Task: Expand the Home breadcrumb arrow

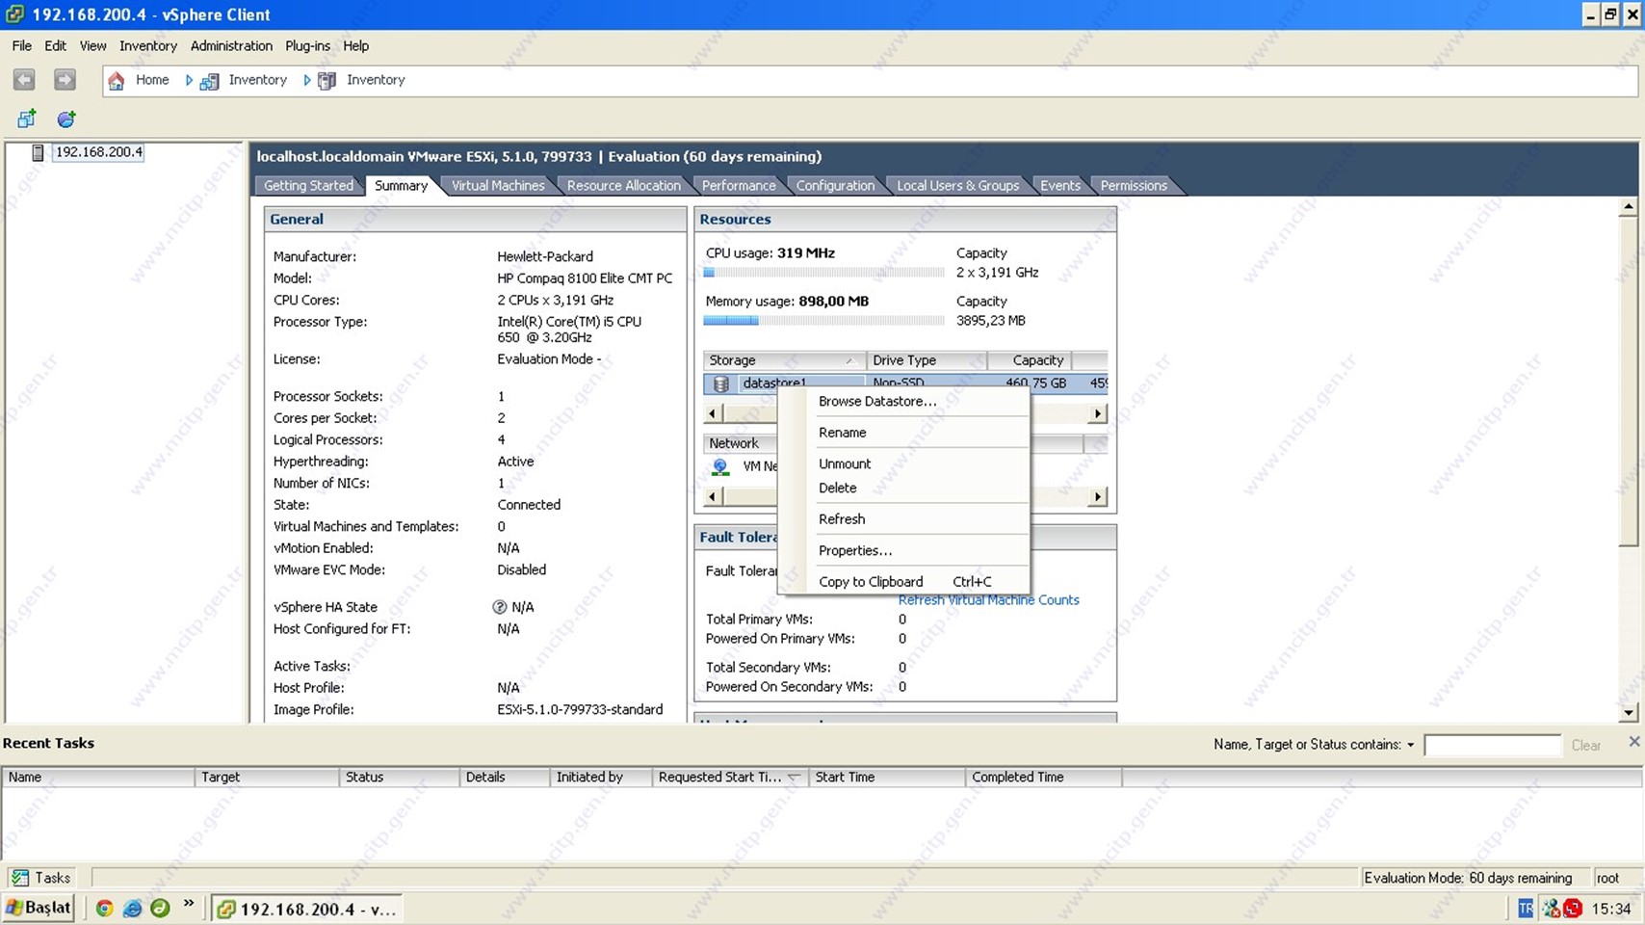Action: (189, 80)
